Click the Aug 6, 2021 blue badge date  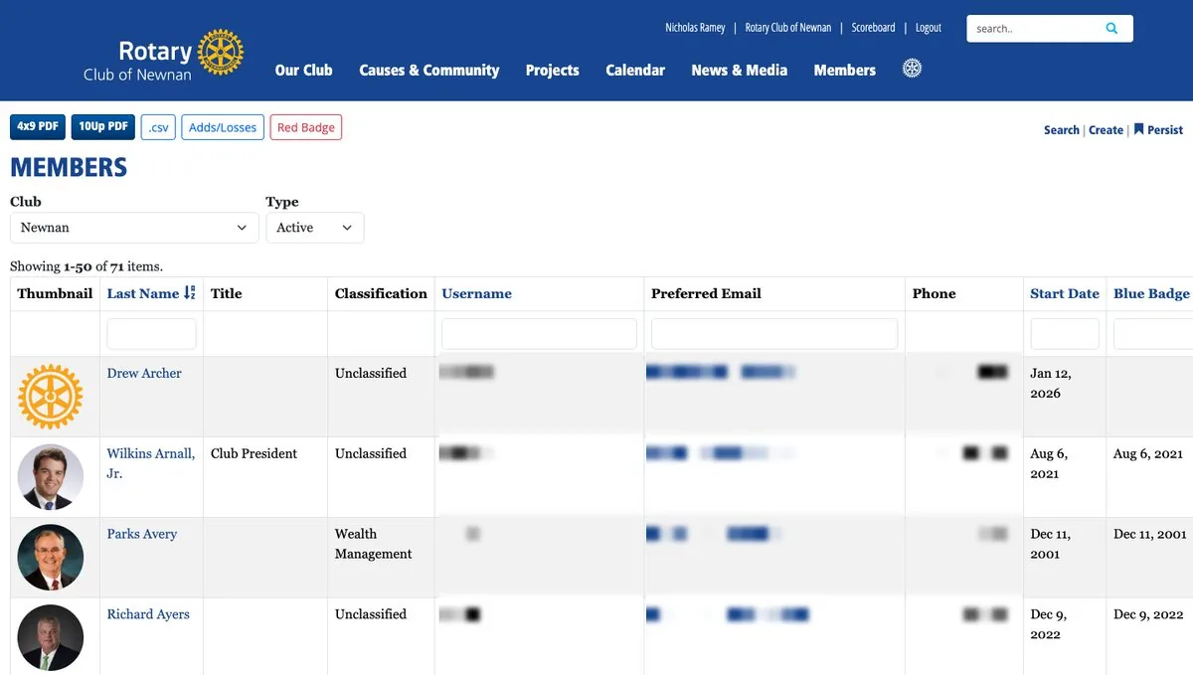coord(1147,453)
